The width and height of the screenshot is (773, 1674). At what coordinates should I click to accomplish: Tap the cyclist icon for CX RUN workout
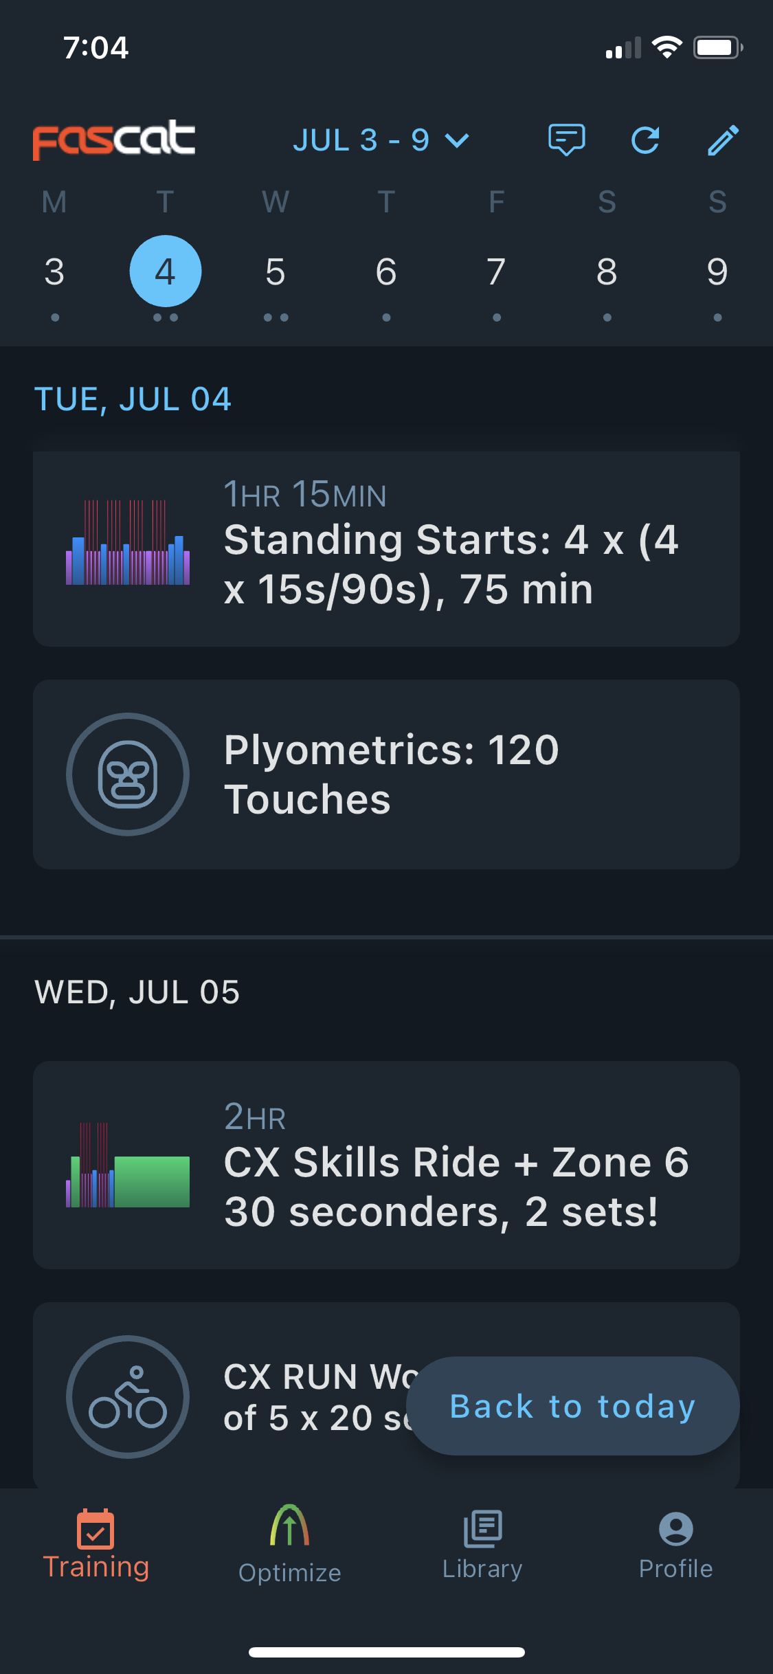(x=128, y=1397)
